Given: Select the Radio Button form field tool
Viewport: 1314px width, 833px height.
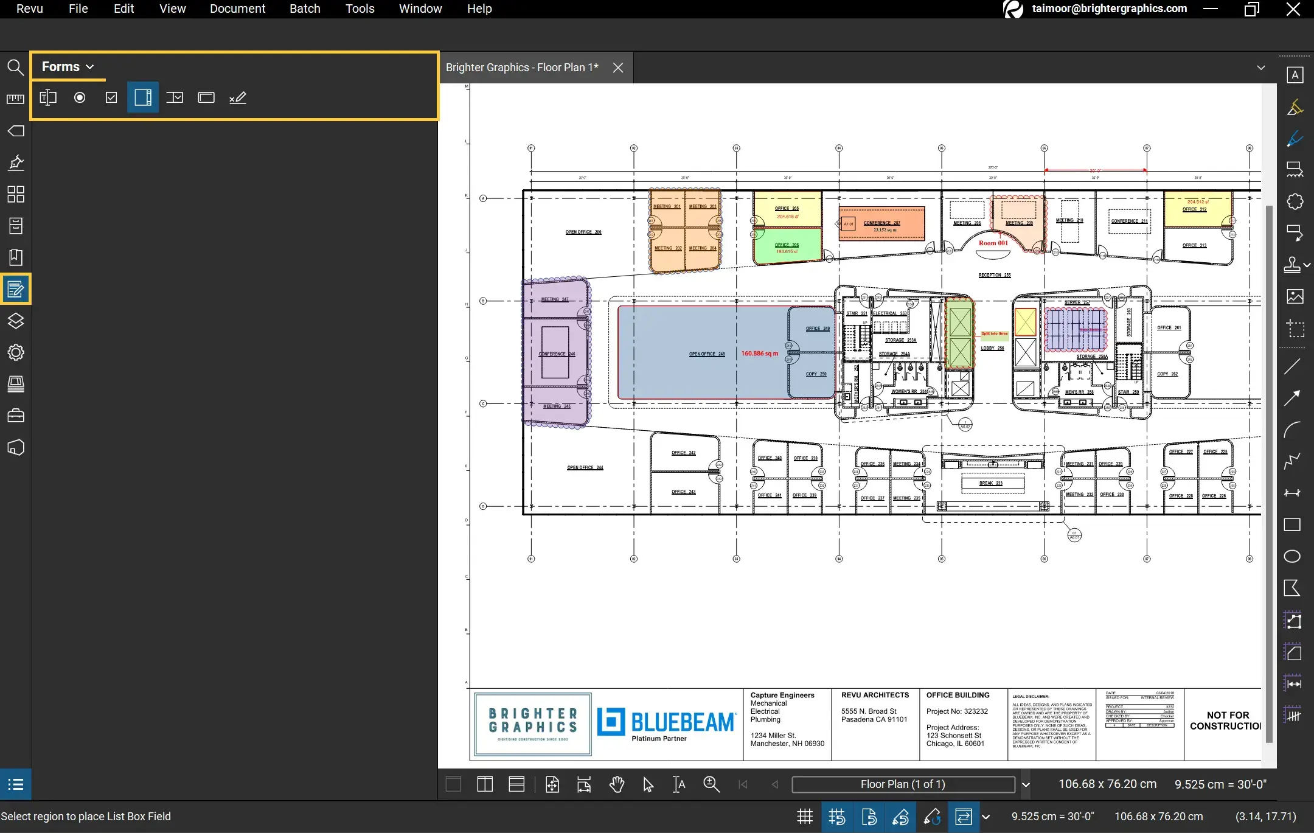Looking at the screenshot, I should click(x=80, y=97).
